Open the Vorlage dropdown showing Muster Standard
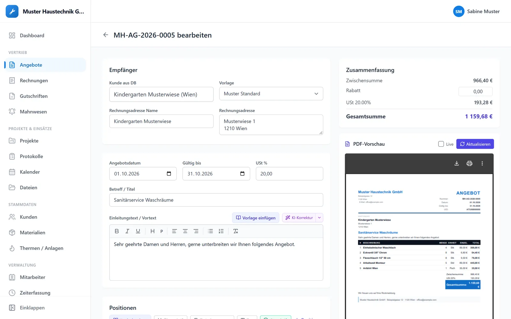 pos(271,94)
